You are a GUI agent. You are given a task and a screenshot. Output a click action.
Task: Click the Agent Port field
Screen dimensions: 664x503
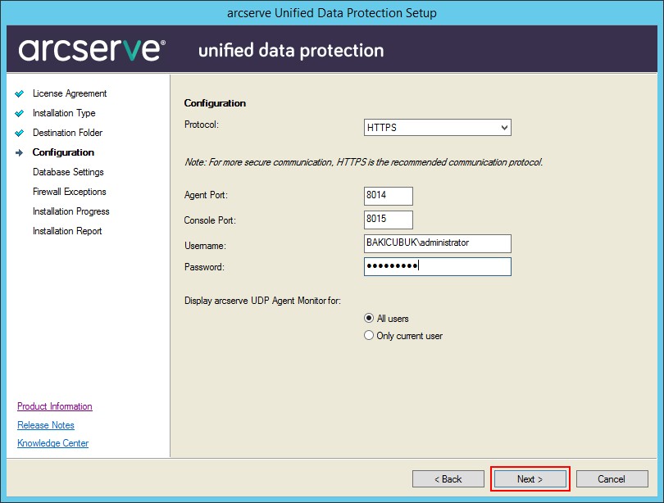(x=389, y=196)
